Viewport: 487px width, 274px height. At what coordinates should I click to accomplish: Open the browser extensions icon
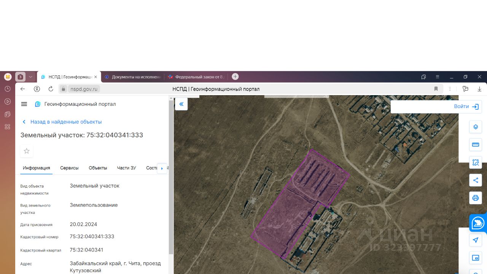(465, 89)
